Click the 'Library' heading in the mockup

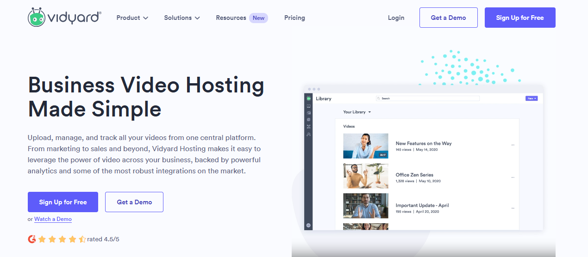(324, 98)
